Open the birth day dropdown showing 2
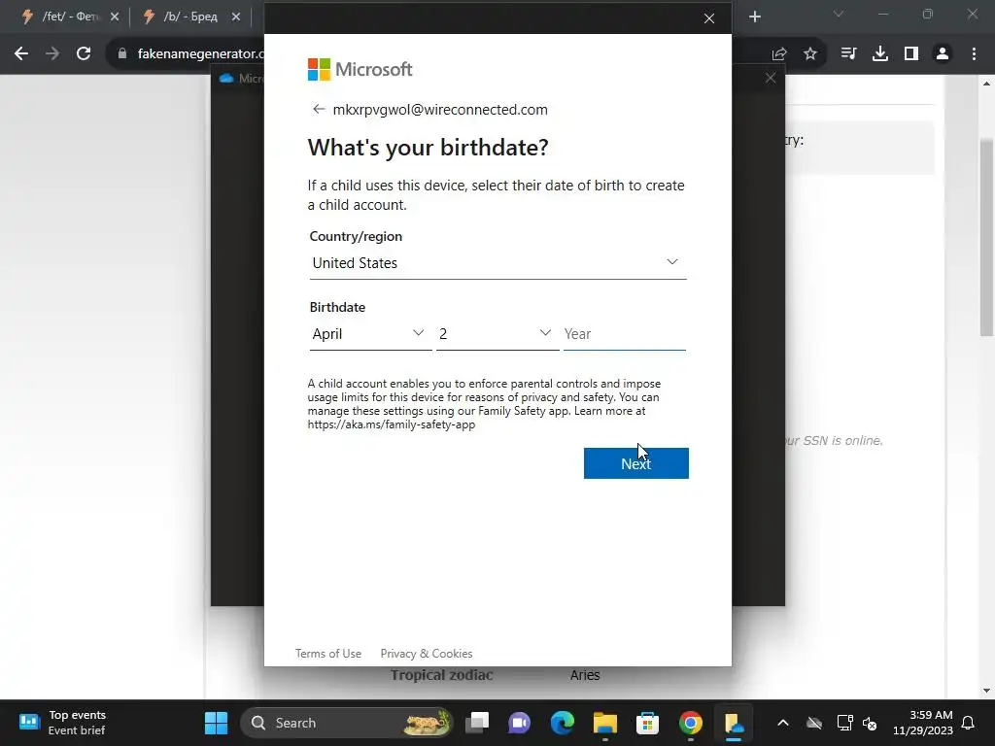 click(x=497, y=334)
